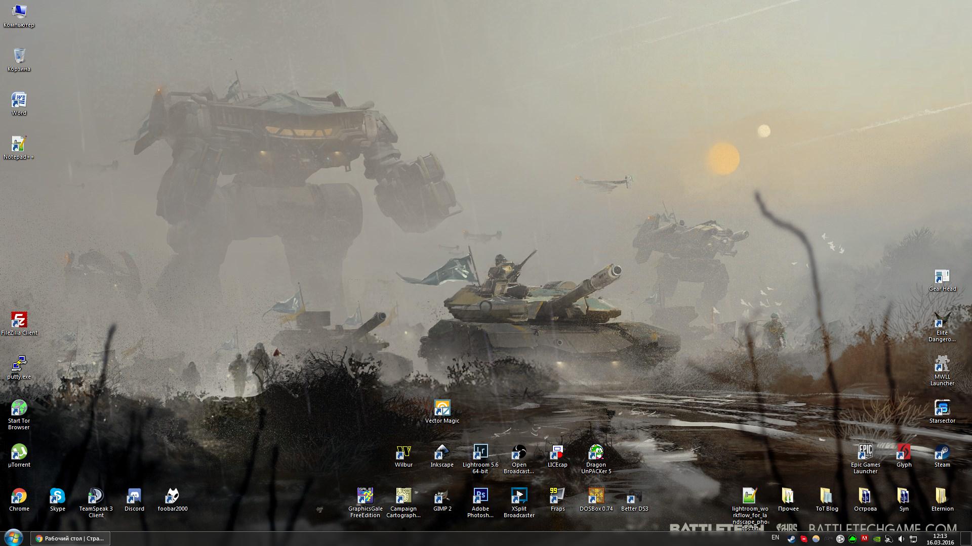972x546 pixels.
Task: Select the DOSBox 0.74 shortcut
Action: click(x=596, y=496)
